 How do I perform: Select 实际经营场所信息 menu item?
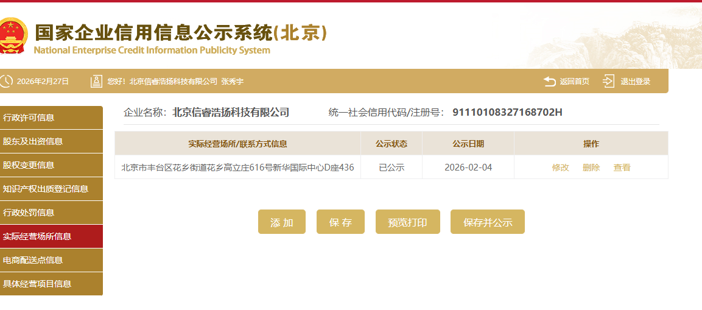(x=51, y=236)
